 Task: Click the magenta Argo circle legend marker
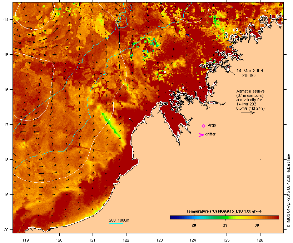pos(204,126)
